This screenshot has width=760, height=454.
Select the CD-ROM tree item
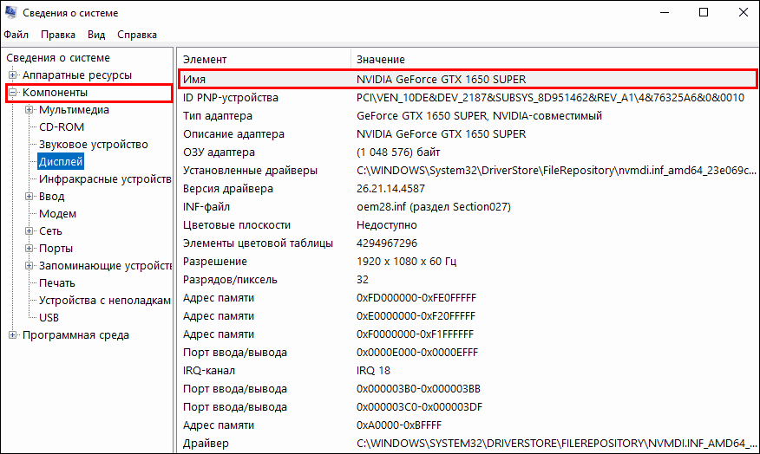pos(61,127)
